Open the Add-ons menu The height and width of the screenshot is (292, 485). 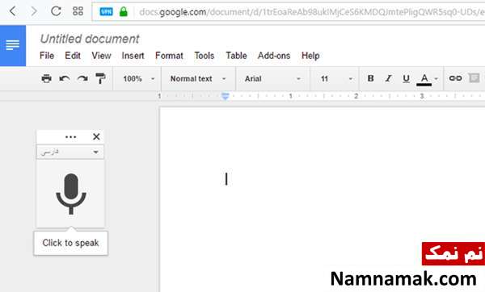click(274, 56)
